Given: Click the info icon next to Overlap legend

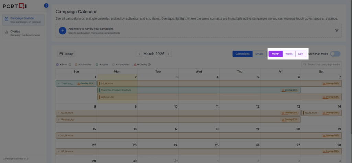Looking at the screenshot, I should pyautogui.click(x=150, y=64).
